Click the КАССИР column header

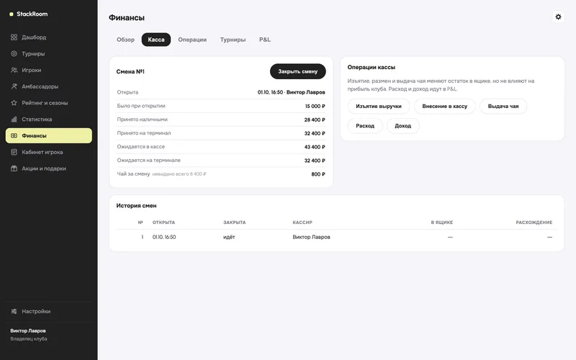[302, 222]
